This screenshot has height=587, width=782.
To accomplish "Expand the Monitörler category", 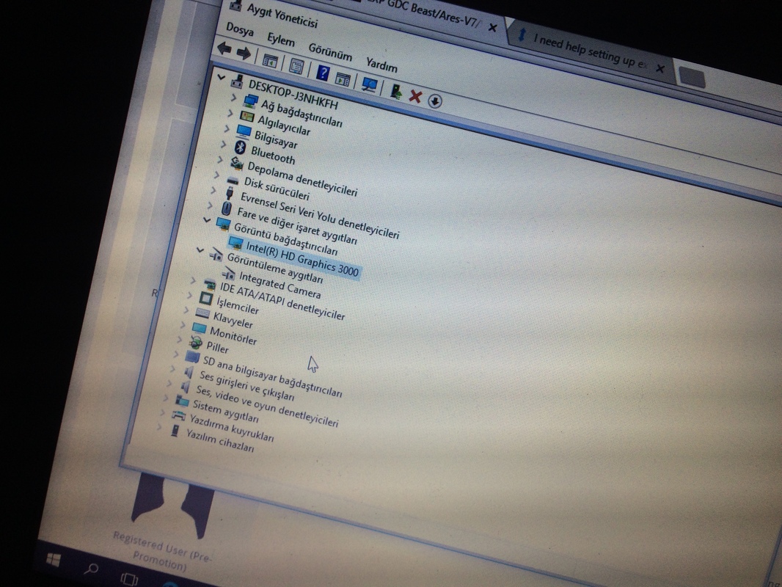I will click(182, 324).
